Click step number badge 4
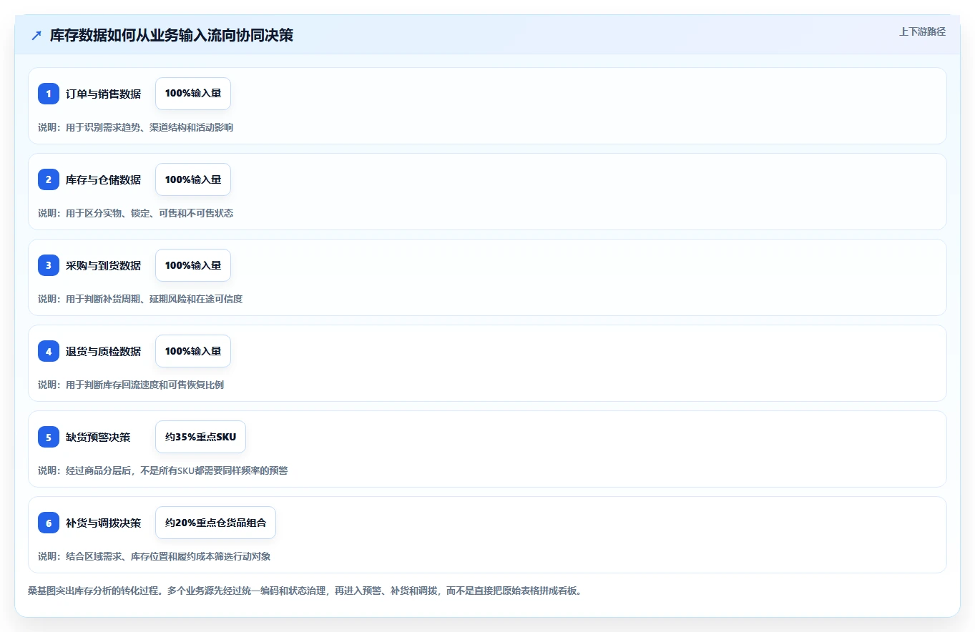The width and height of the screenshot is (975, 632). [x=49, y=351]
